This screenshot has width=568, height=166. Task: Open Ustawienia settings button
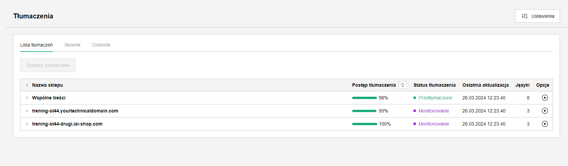[x=538, y=16]
